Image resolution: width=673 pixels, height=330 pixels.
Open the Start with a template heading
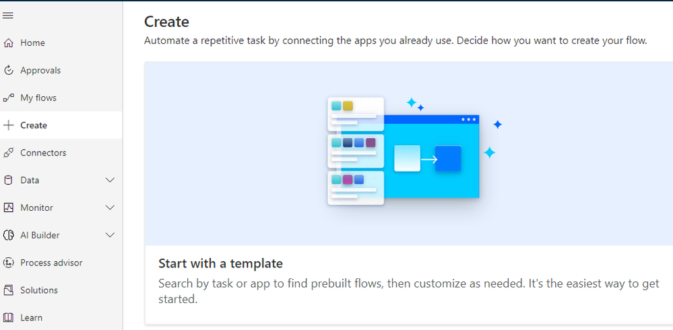(220, 263)
